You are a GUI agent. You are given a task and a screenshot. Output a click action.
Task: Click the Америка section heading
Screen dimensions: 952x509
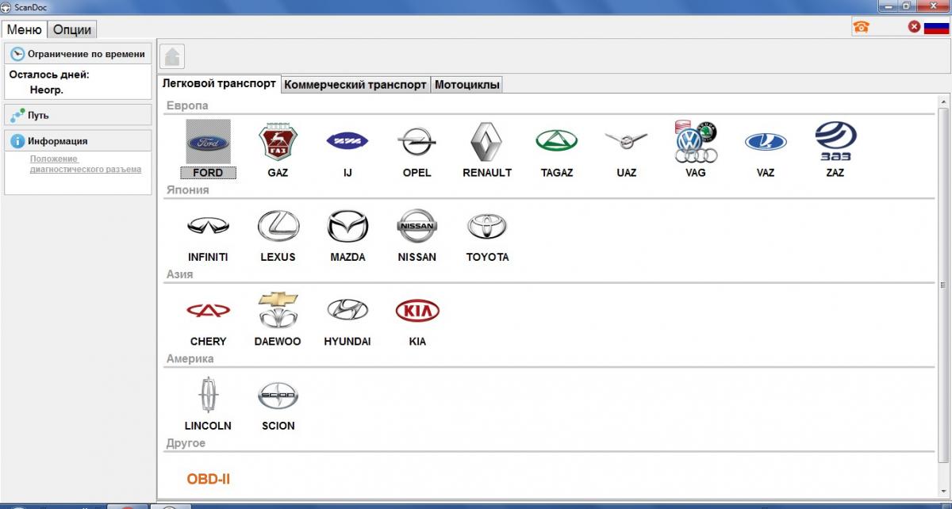click(x=190, y=358)
